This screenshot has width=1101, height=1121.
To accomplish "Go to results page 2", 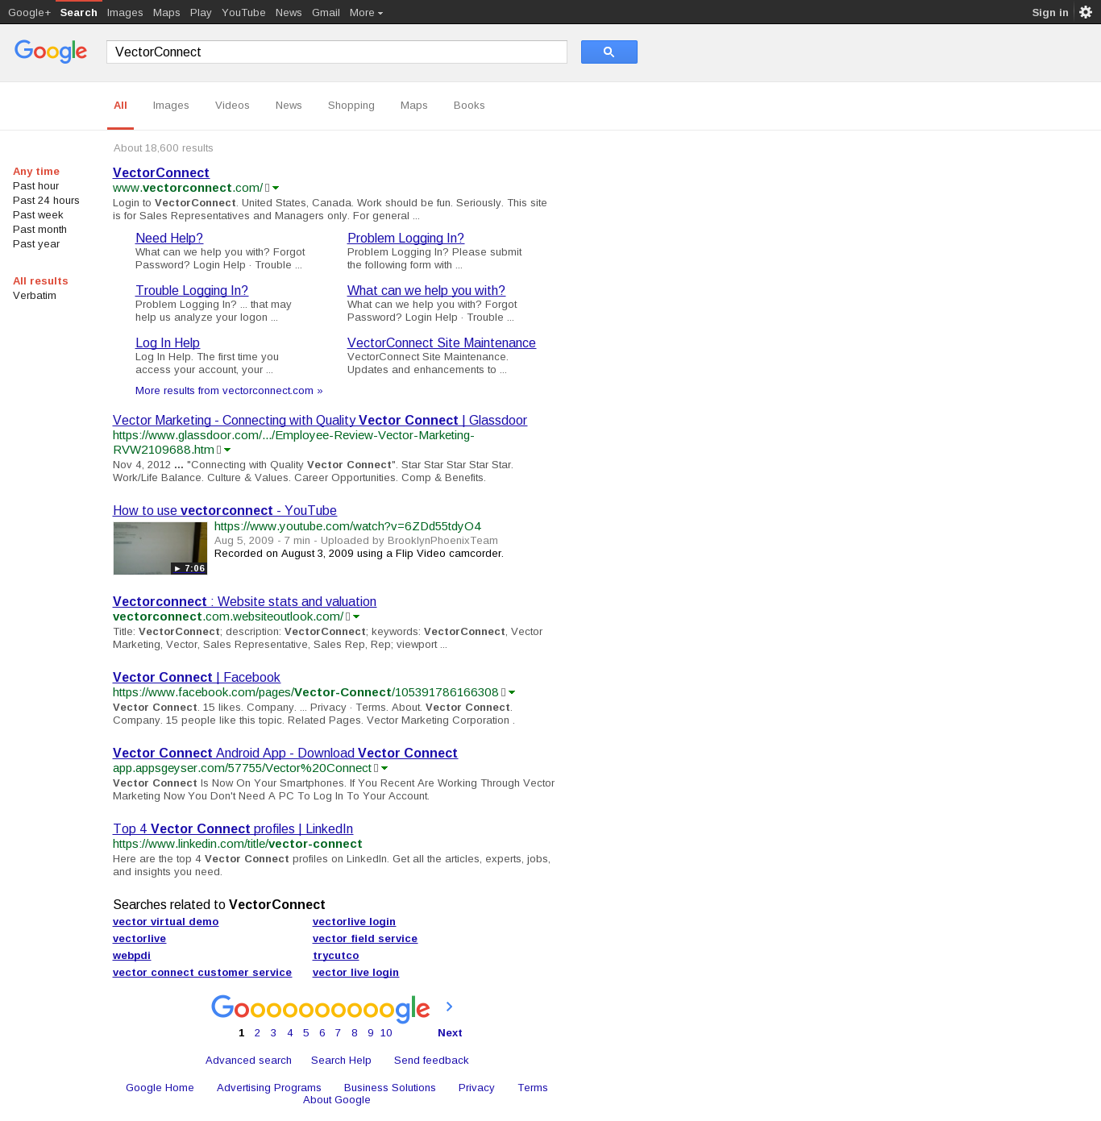I will (257, 1033).
